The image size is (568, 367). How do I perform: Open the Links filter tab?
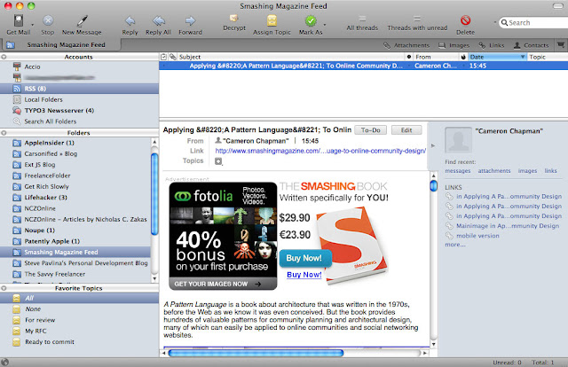pos(491,45)
